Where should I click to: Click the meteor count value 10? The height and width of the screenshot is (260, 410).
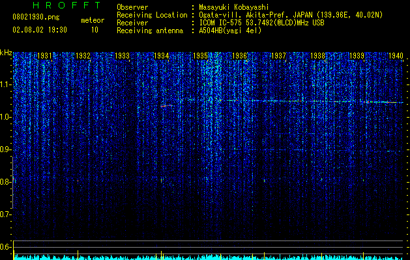click(x=95, y=30)
